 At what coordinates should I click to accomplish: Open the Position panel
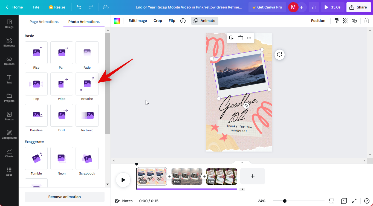pos(318,21)
